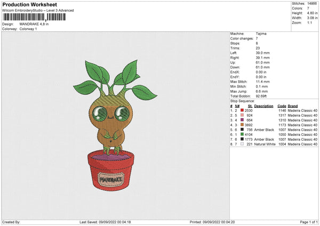Select the Max Jump value "6.6 mm"

262,91
